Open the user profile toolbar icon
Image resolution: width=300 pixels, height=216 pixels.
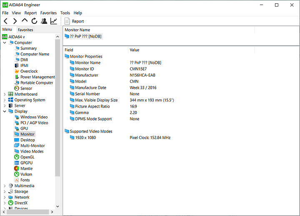click(x=44, y=21)
